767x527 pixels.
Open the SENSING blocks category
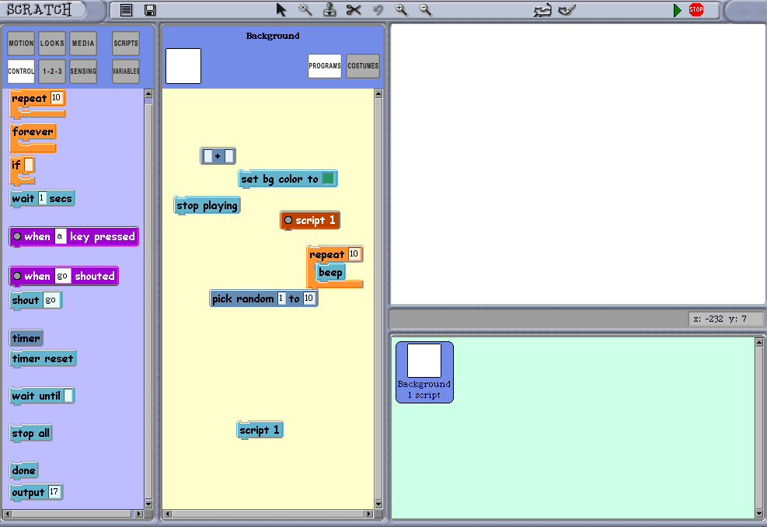[x=83, y=72]
